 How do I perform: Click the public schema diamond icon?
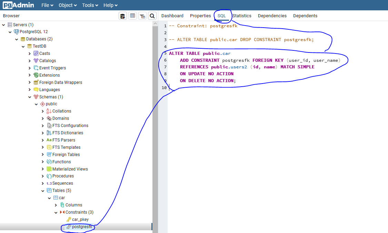coord(42,104)
